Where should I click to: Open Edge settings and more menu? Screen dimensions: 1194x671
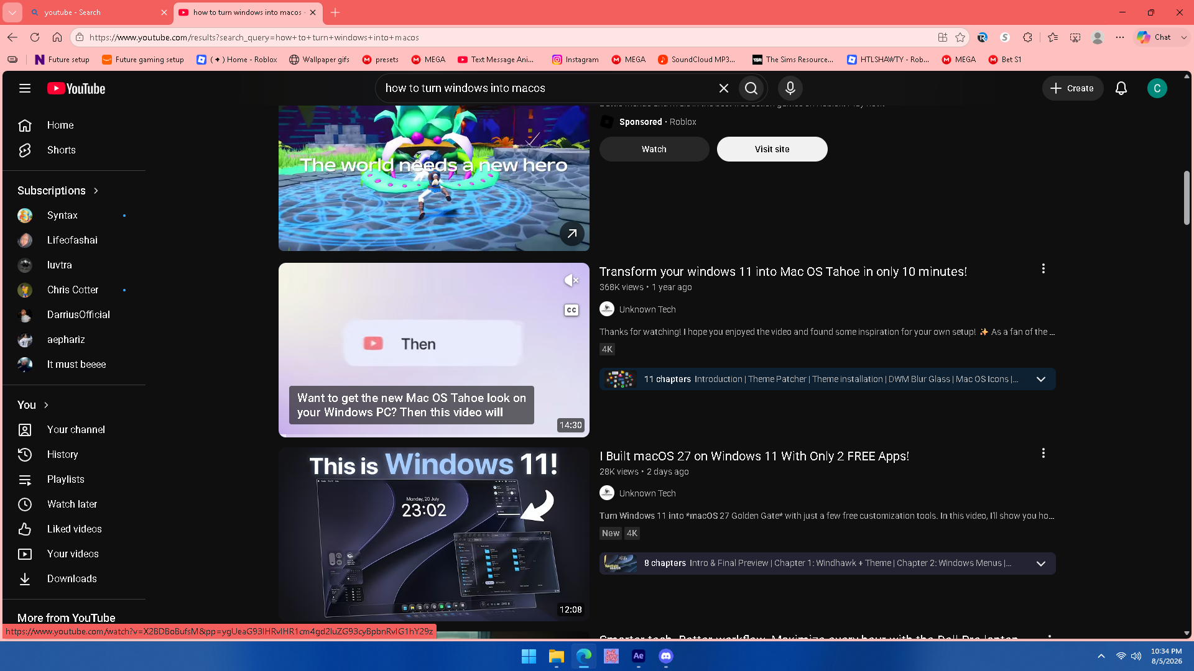coord(1120,37)
